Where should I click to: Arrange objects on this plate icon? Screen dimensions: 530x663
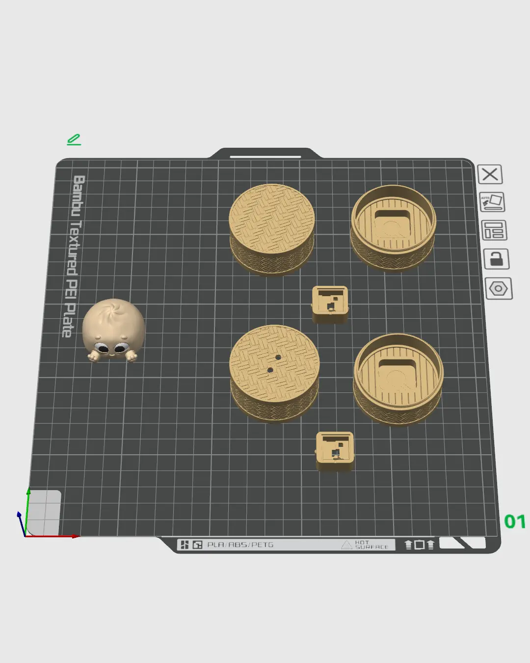pos(494,230)
